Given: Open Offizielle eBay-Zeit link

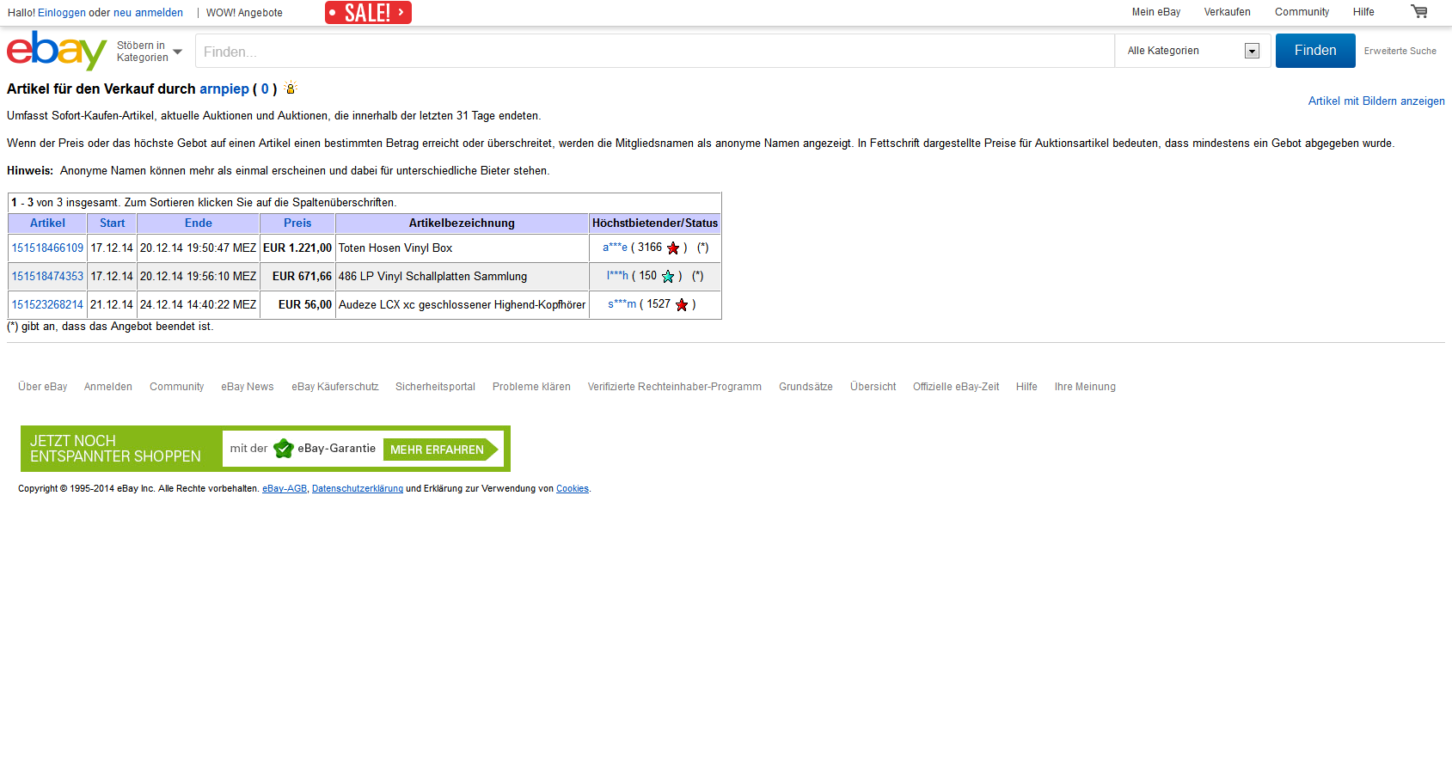Looking at the screenshot, I should click(956, 387).
